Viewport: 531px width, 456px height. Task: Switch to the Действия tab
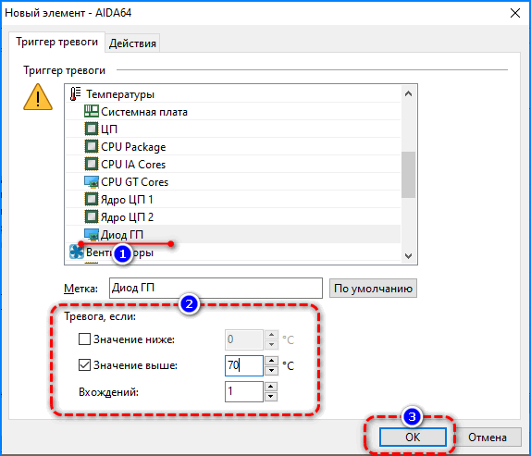pos(132,43)
